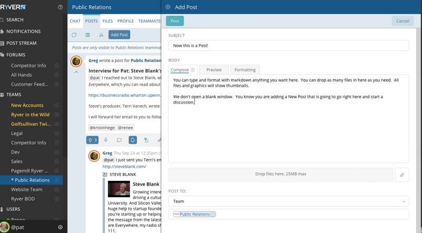422x233 pixels.
Task: Click the Steve Blank video thumbnail
Action: 119,189
